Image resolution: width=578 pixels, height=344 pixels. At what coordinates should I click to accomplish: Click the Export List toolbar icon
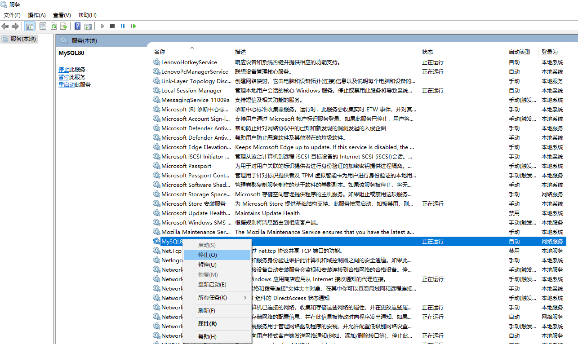64,26
